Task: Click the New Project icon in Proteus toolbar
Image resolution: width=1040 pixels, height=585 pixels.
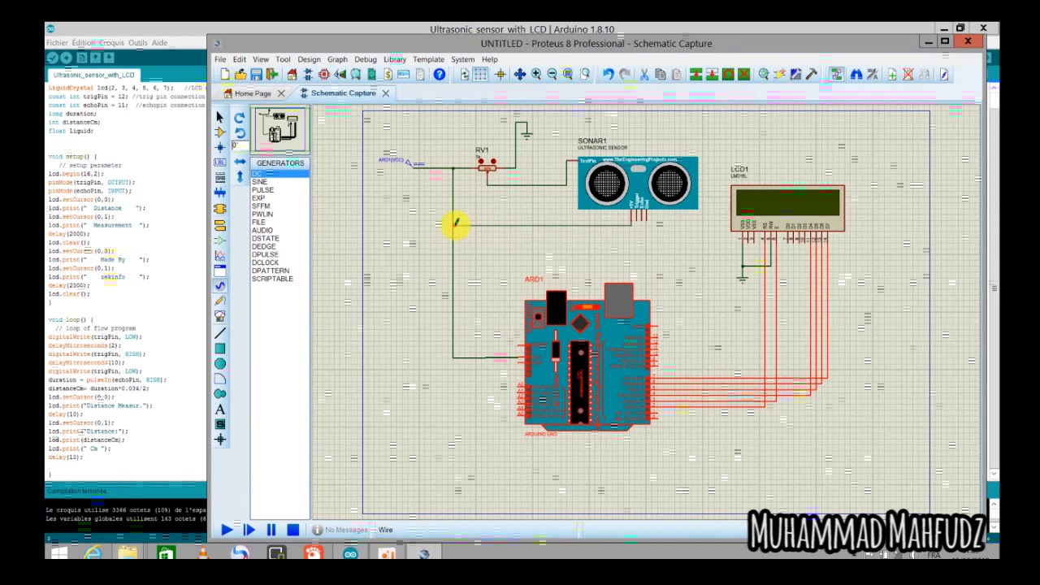Action: coord(225,75)
